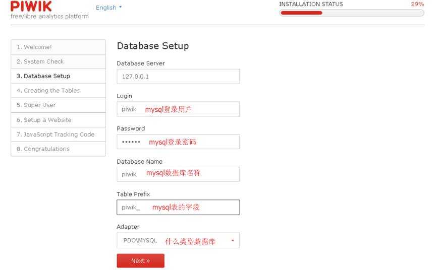
Task: Select step 2. System Check
Action: click(58, 61)
